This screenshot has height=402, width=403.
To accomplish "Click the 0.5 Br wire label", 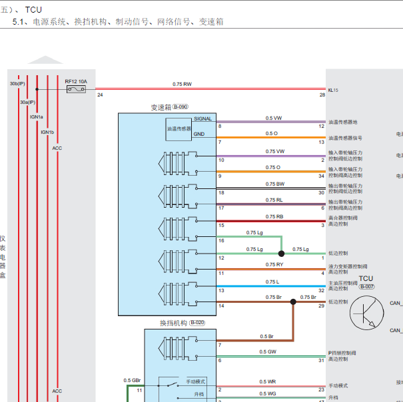I will coord(267,336).
